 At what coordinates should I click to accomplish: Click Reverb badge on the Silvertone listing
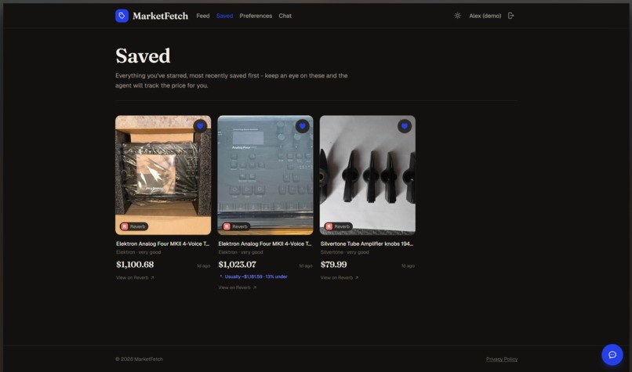[x=338, y=226]
